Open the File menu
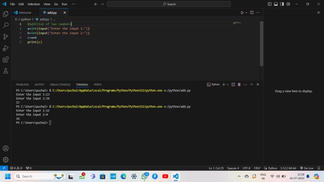324x182 pixels. (13, 4)
